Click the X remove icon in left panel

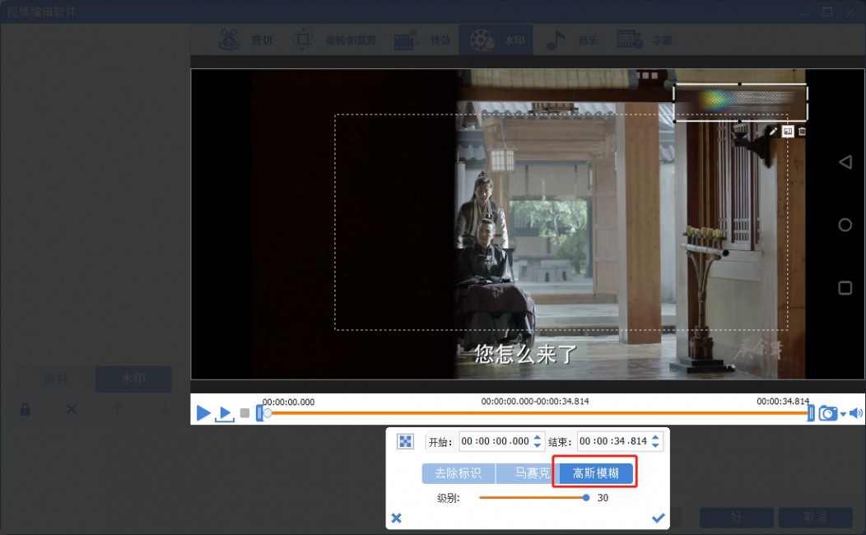pyautogui.click(x=72, y=409)
